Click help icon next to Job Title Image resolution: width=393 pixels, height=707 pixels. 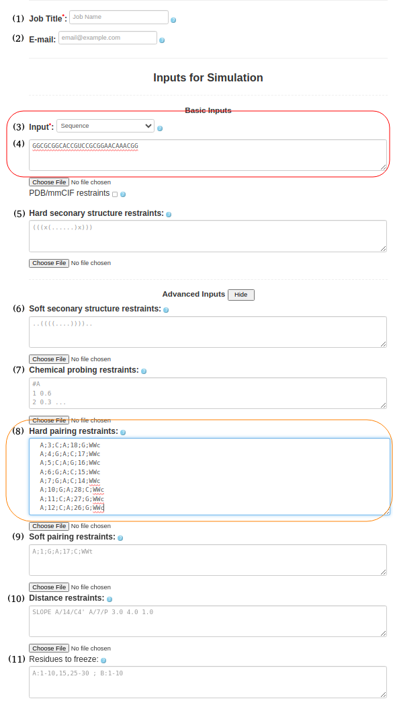tap(173, 20)
